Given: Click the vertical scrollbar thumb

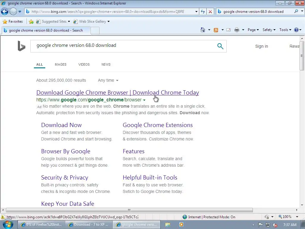Looking at the screenshot, I should [302, 55].
